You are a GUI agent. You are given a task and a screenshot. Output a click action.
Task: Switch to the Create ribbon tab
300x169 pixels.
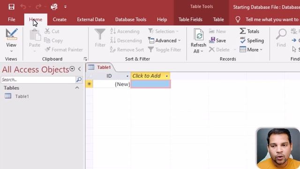pyautogui.click(x=60, y=19)
